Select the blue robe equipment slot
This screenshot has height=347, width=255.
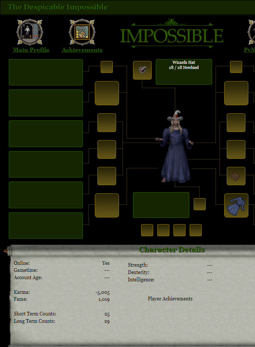pyautogui.click(x=236, y=205)
